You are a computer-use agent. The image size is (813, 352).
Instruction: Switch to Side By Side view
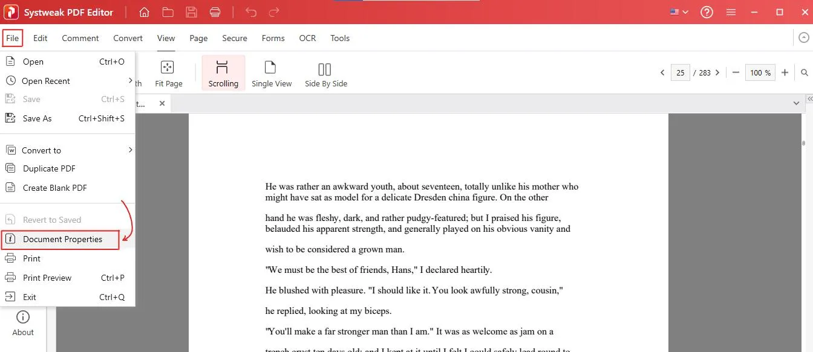325,73
